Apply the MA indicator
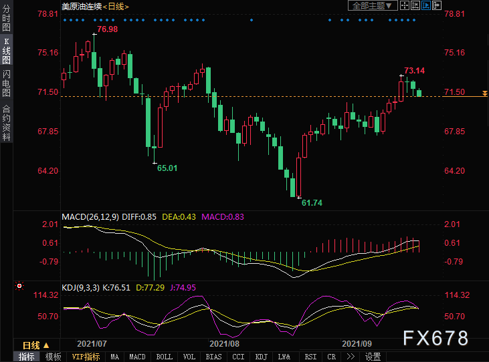This screenshot has height=362, width=489. point(115,357)
